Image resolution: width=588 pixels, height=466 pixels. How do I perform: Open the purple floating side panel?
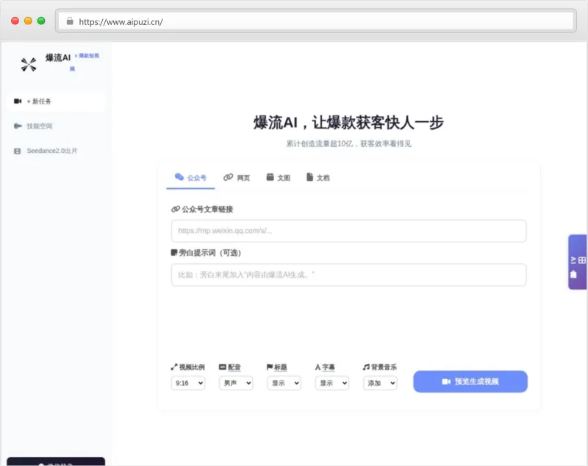578,262
